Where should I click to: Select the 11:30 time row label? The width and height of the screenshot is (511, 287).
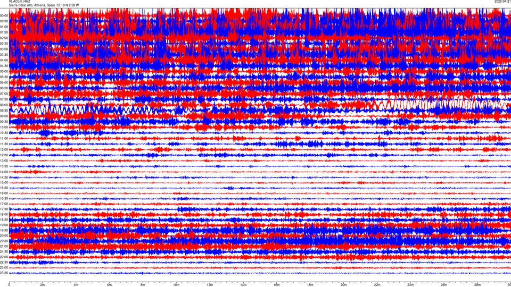pos(4,144)
